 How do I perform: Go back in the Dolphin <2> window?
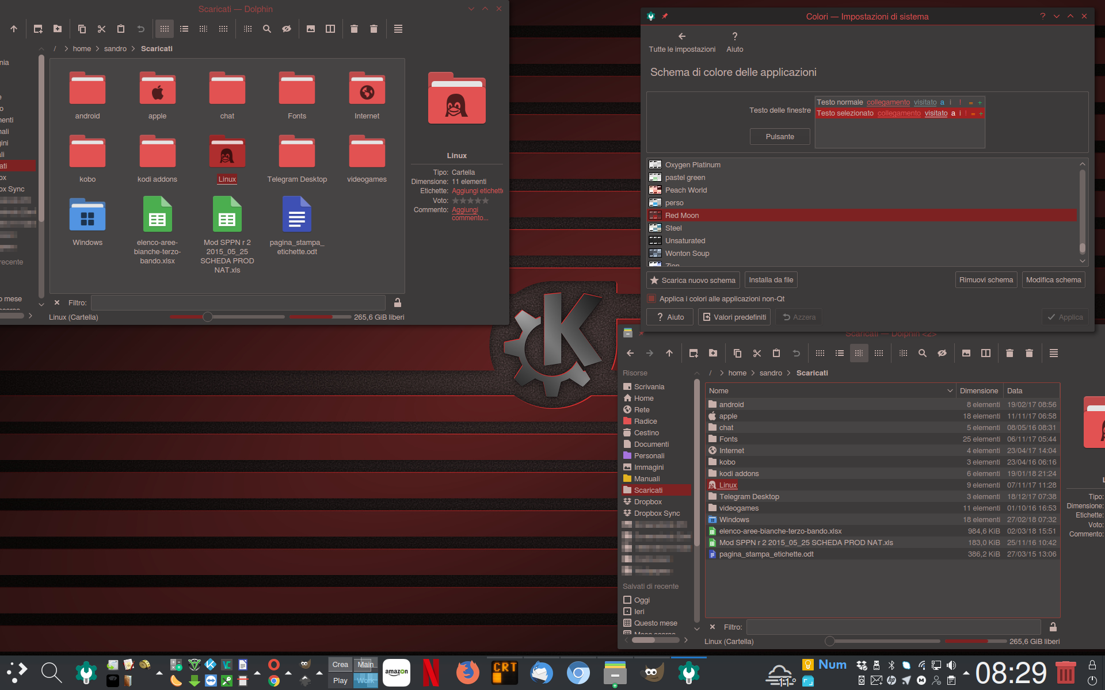point(630,353)
